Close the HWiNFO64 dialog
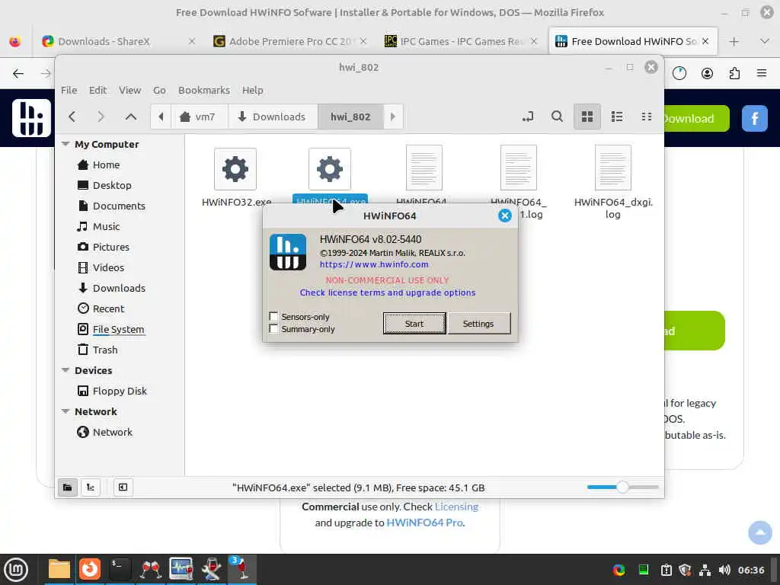Screen dimensions: 780x585 pos(505,216)
